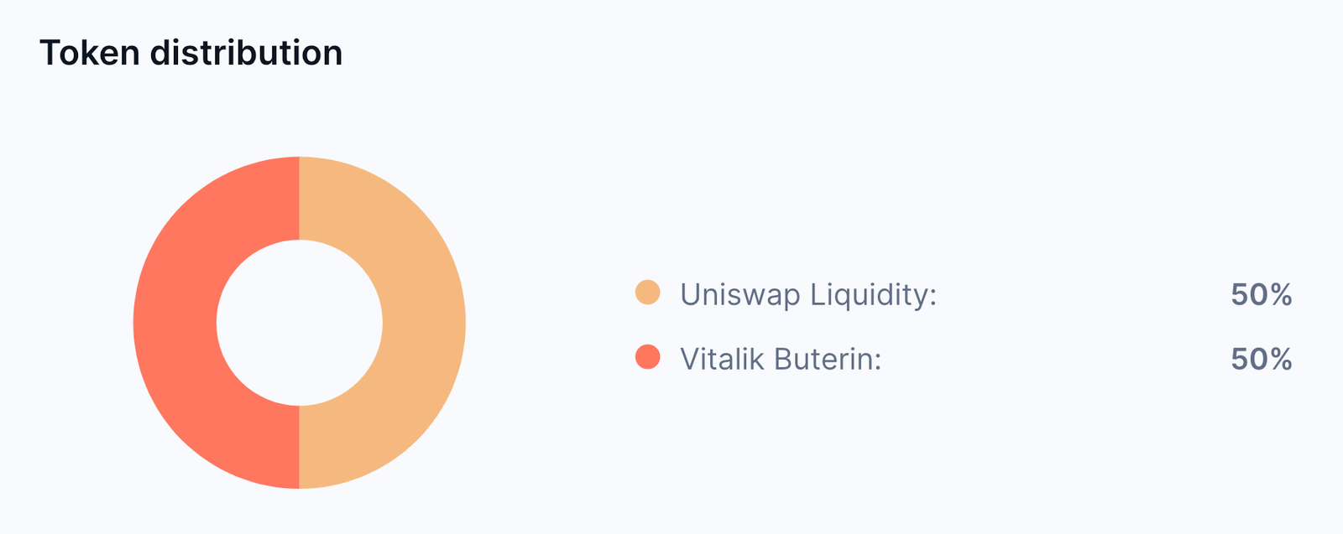
Task: Click the word "distribution" in the heading
Action: coord(246,54)
